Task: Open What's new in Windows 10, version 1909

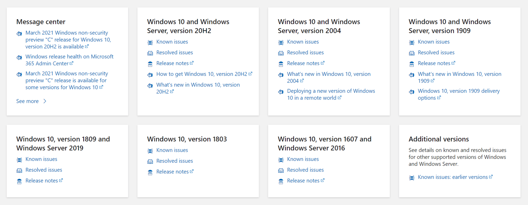Action: coord(459,77)
